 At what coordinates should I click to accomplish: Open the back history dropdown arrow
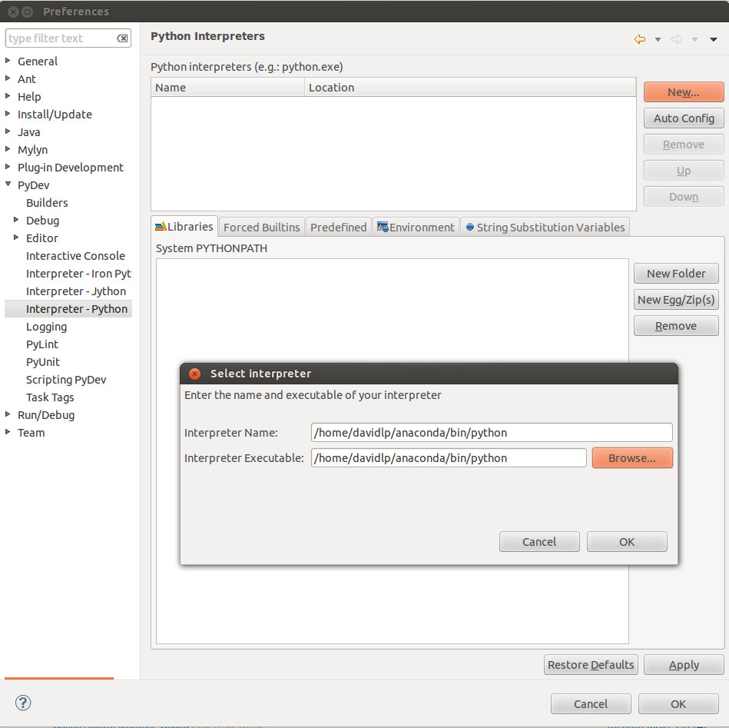coord(658,39)
